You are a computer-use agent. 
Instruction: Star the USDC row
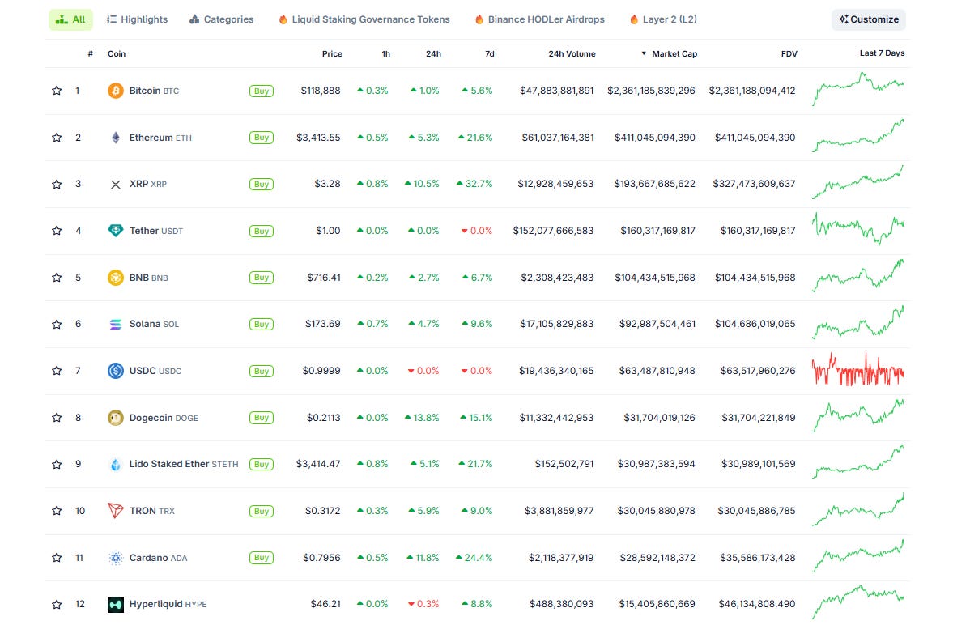pyautogui.click(x=57, y=371)
